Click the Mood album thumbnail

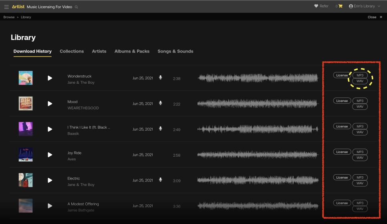pos(26,103)
